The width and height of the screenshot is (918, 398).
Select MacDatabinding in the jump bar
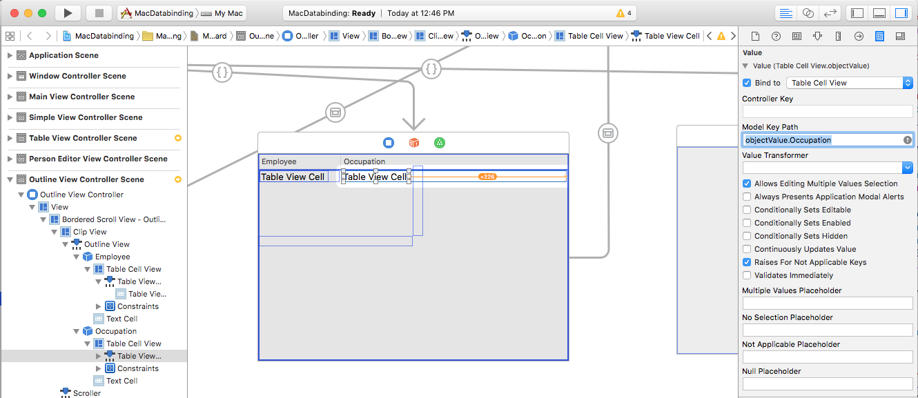(99, 36)
